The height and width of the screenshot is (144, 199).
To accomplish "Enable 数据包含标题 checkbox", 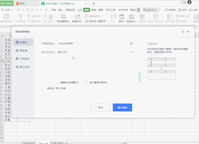I will pos(58,83).
